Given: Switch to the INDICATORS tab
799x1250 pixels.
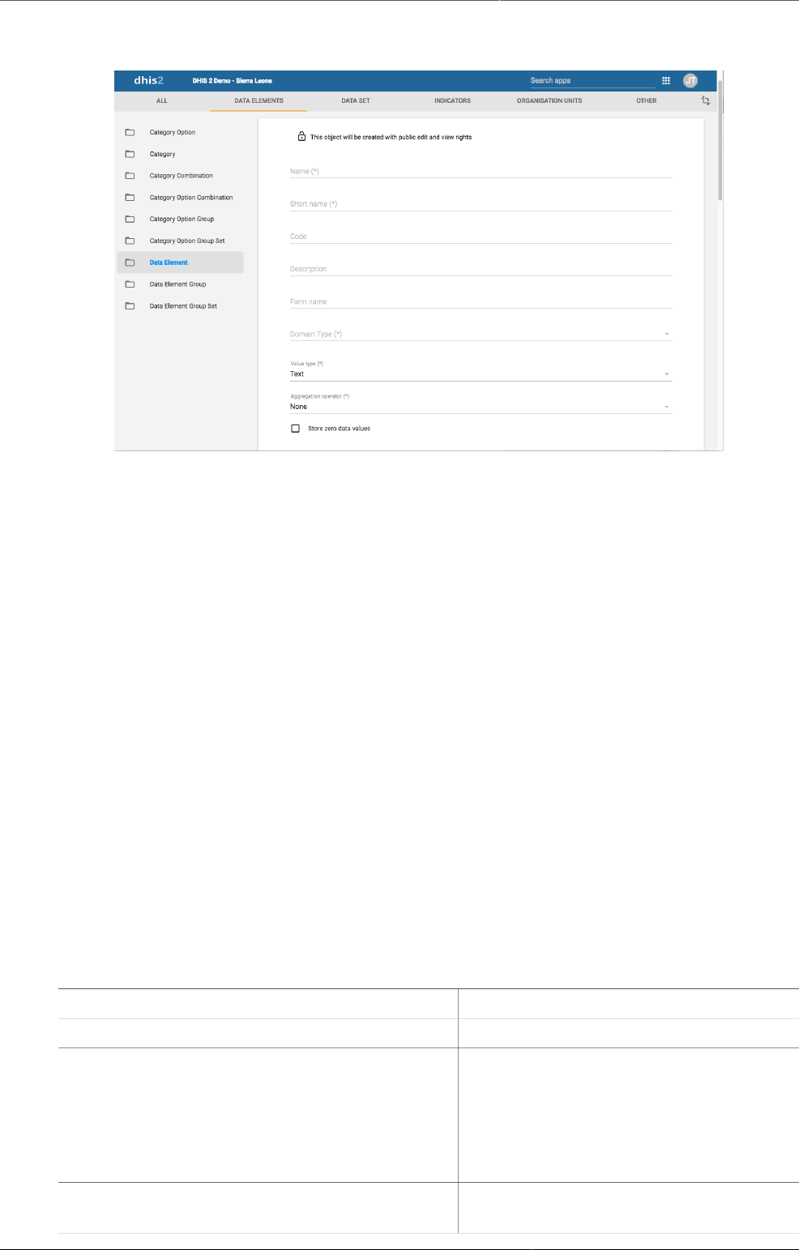Looking at the screenshot, I should [452, 101].
